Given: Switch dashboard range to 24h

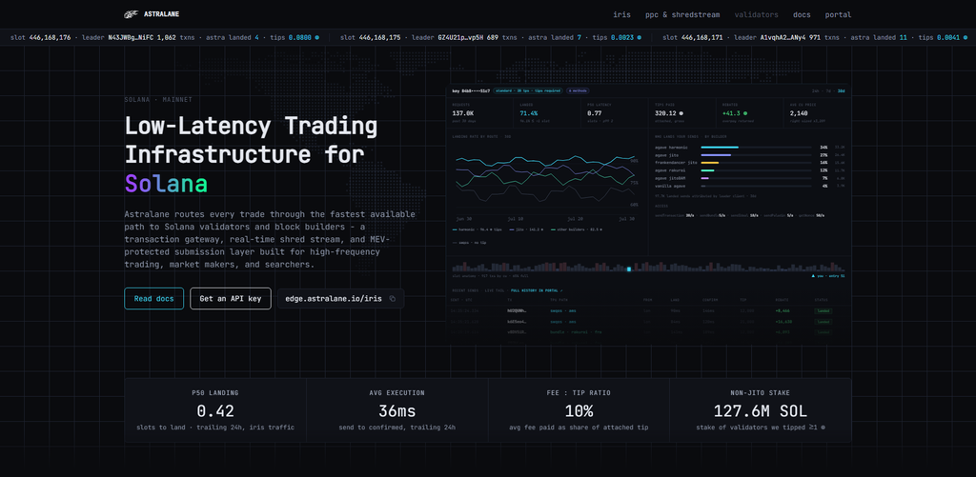Looking at the screenshot, I should pyautogui.click(x=815, y=90).
